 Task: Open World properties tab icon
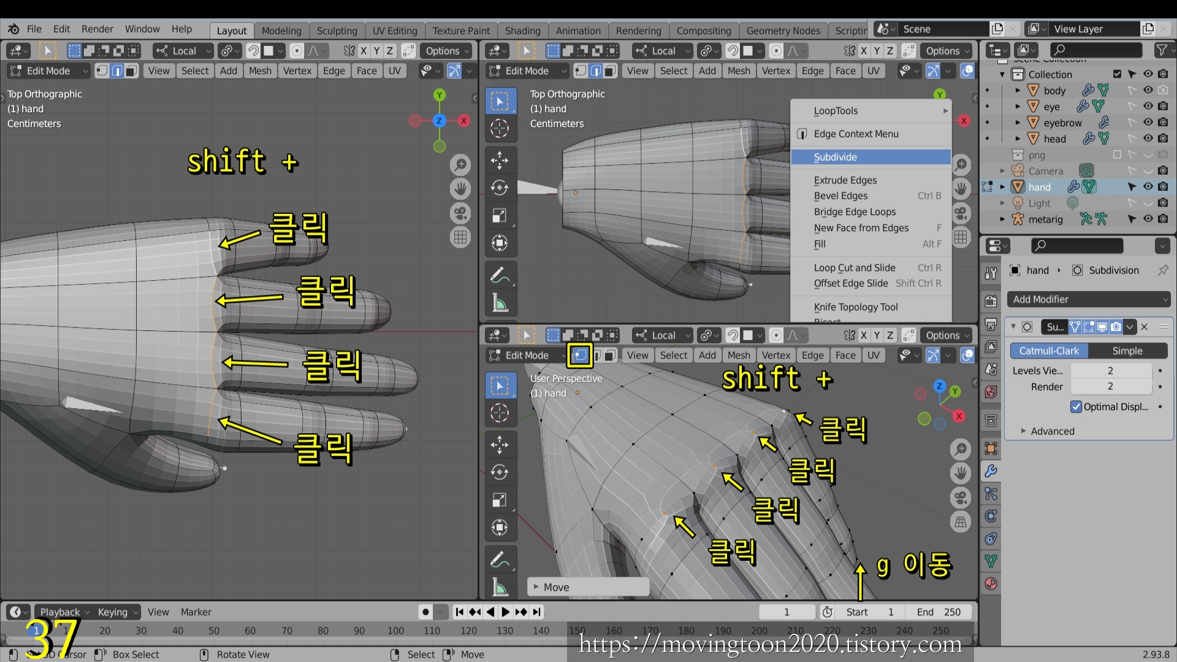(991, 392)
